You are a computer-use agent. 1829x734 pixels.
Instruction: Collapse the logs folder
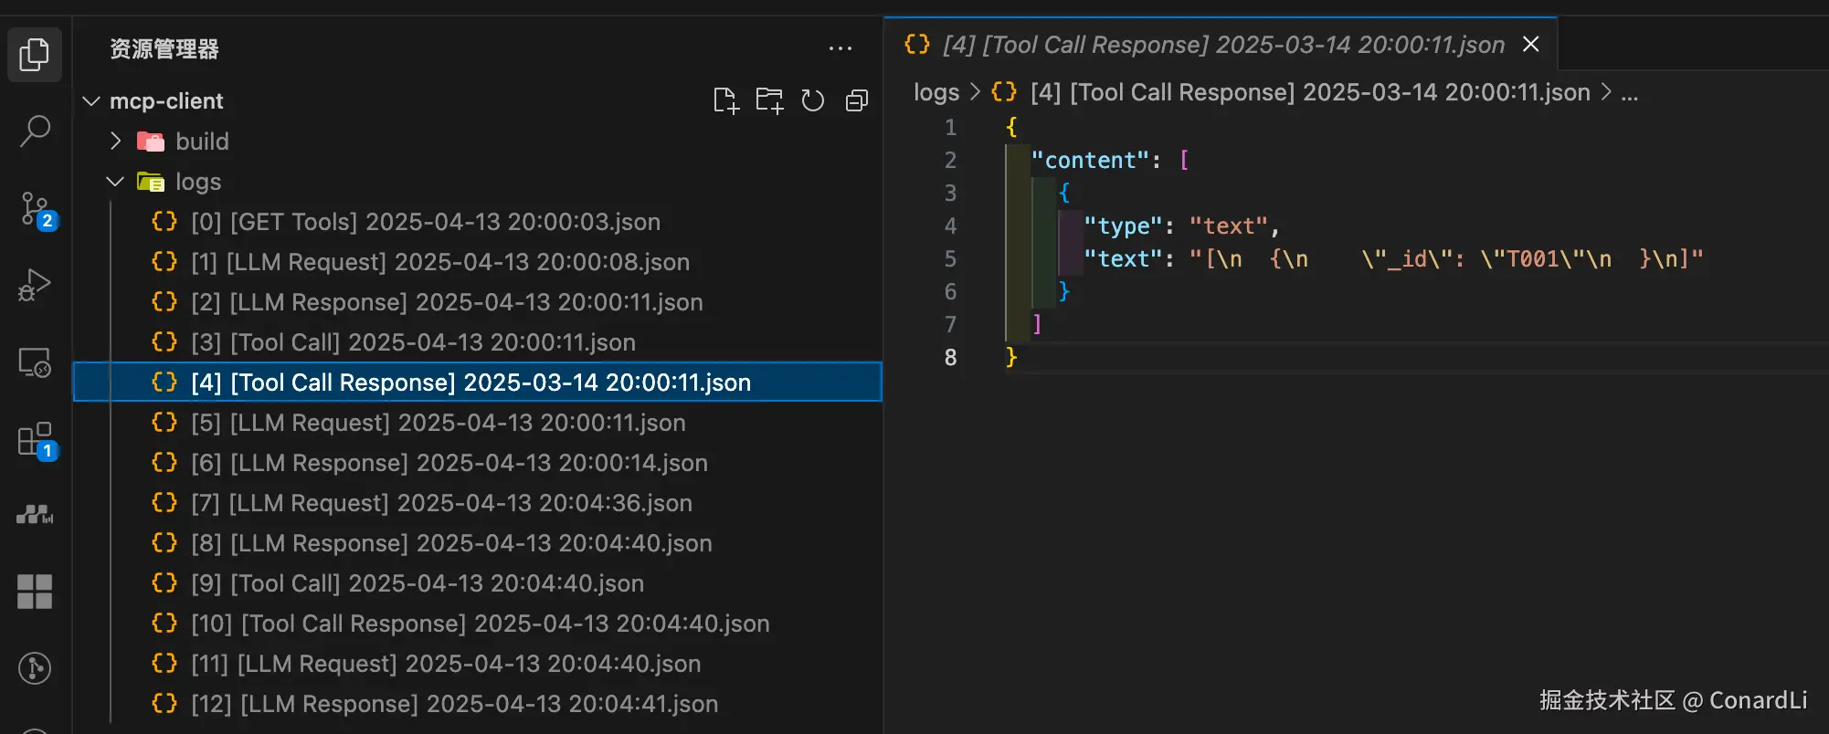coord(116,182)
